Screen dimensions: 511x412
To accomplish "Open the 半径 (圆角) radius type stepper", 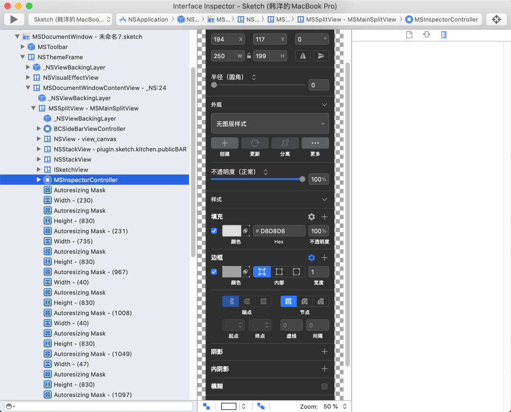I will point(254,77).
